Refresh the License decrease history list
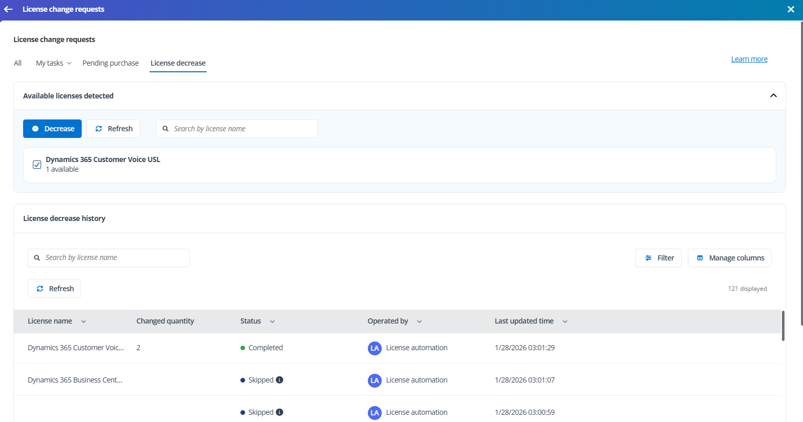This screenshot has width=803, height=422. 54,289
